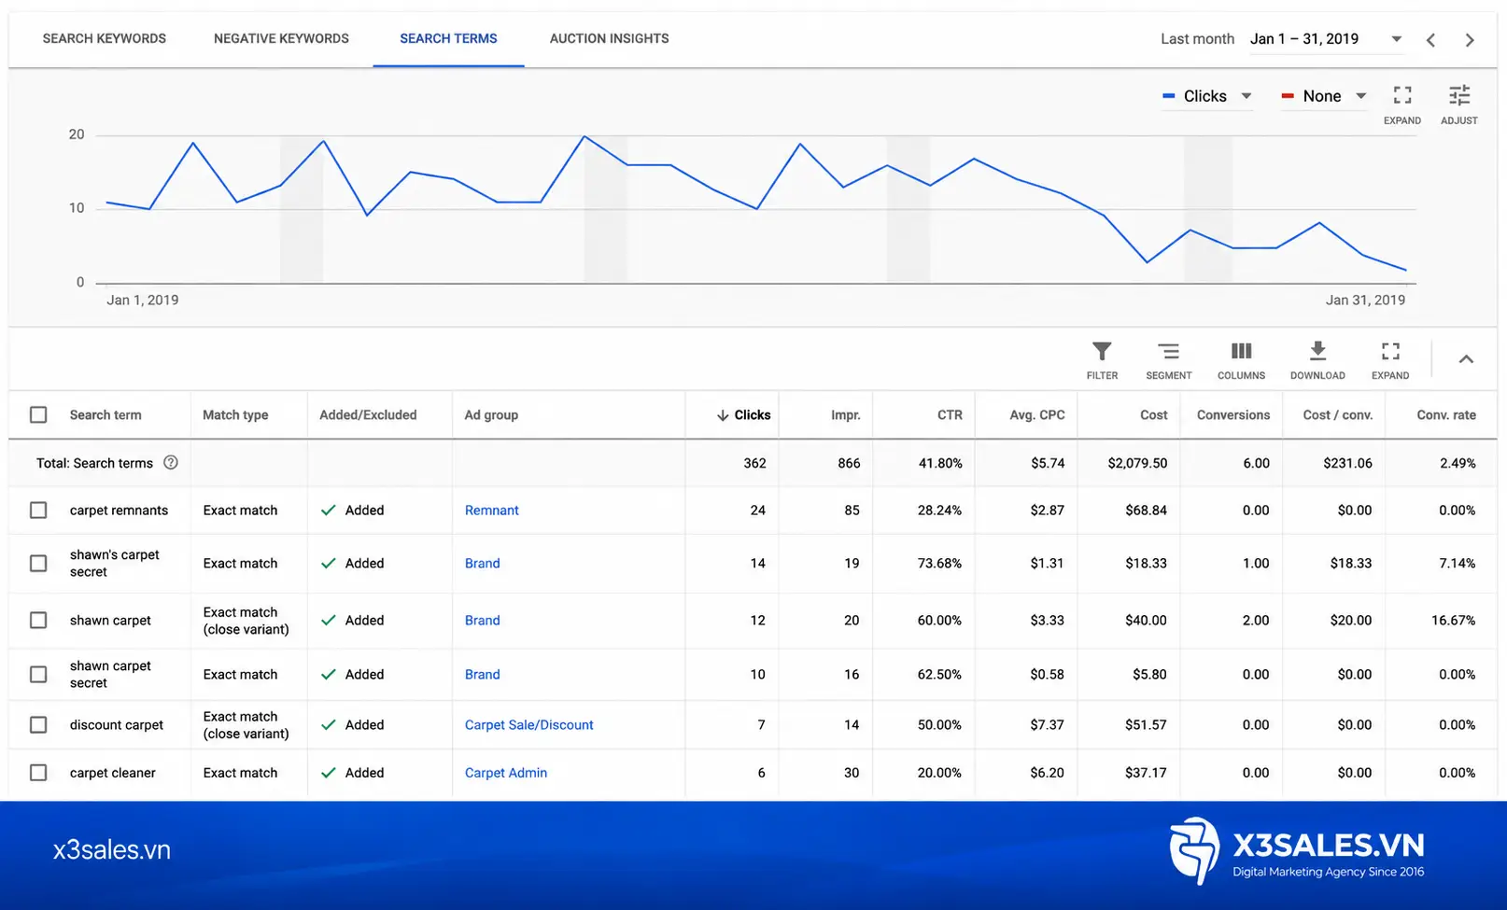The height and width of the screenshot is (910, 1507).
Task: Open the Clicks metric dropdown
Action: (1207, 96)
